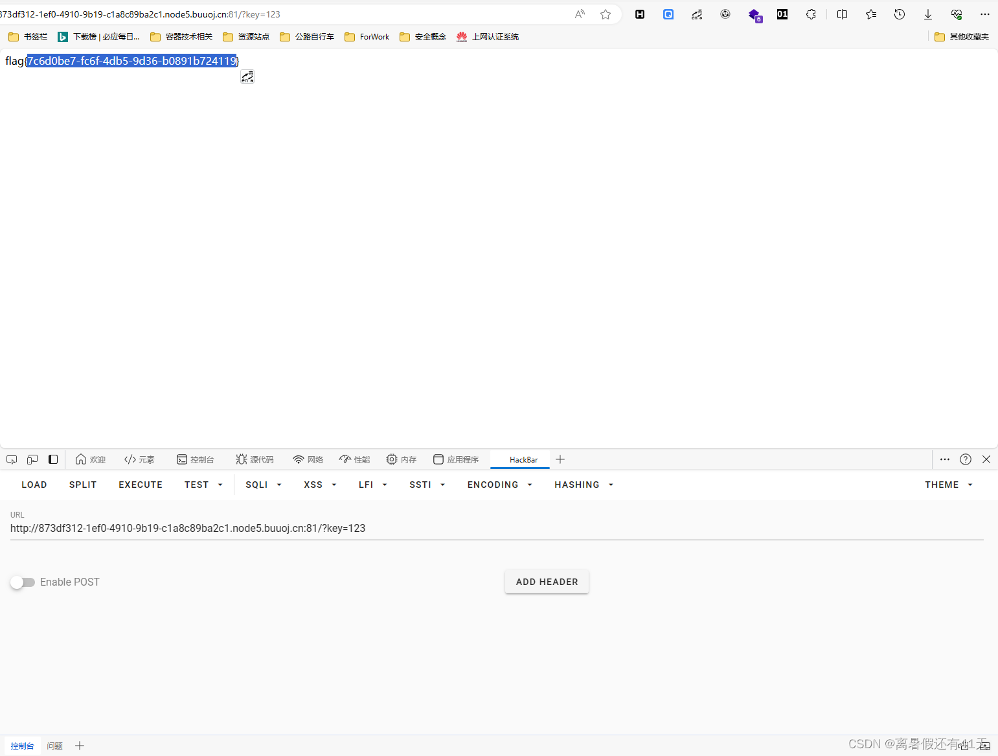This screenshot has width=998, height=756.
Task: Click the blue square extension icon
Action: tap(668, 14)
